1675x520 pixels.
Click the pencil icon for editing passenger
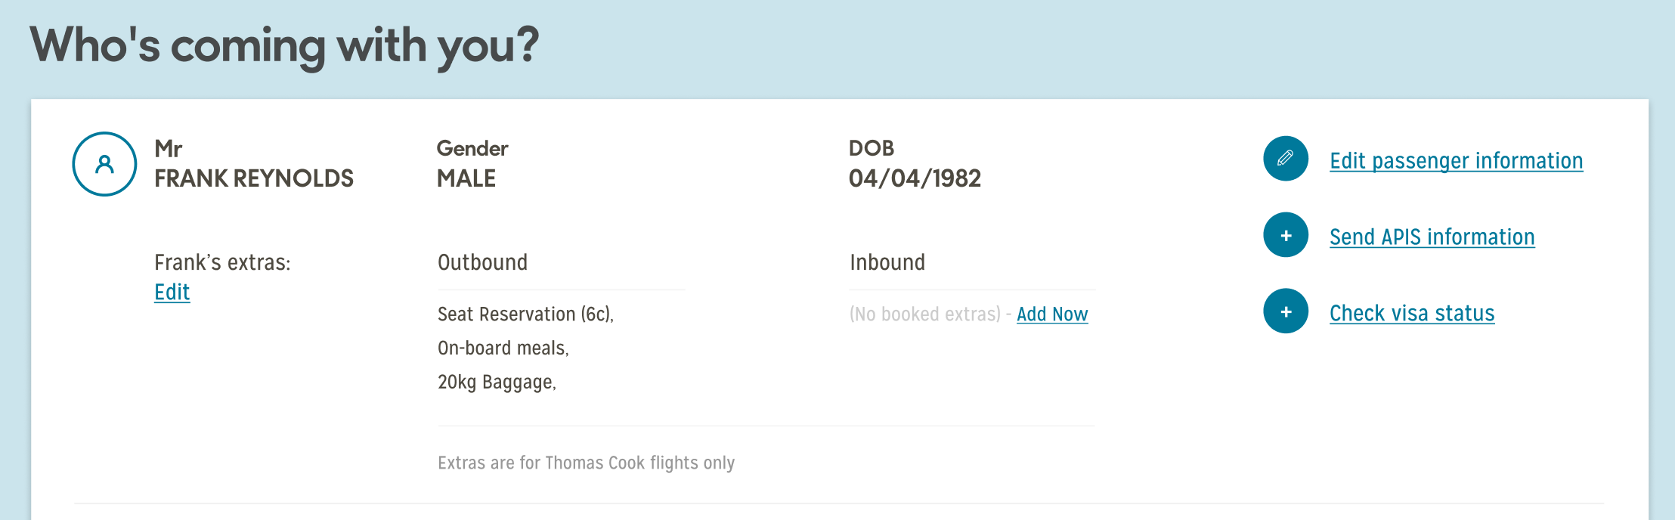click(x=1285, y=159)
